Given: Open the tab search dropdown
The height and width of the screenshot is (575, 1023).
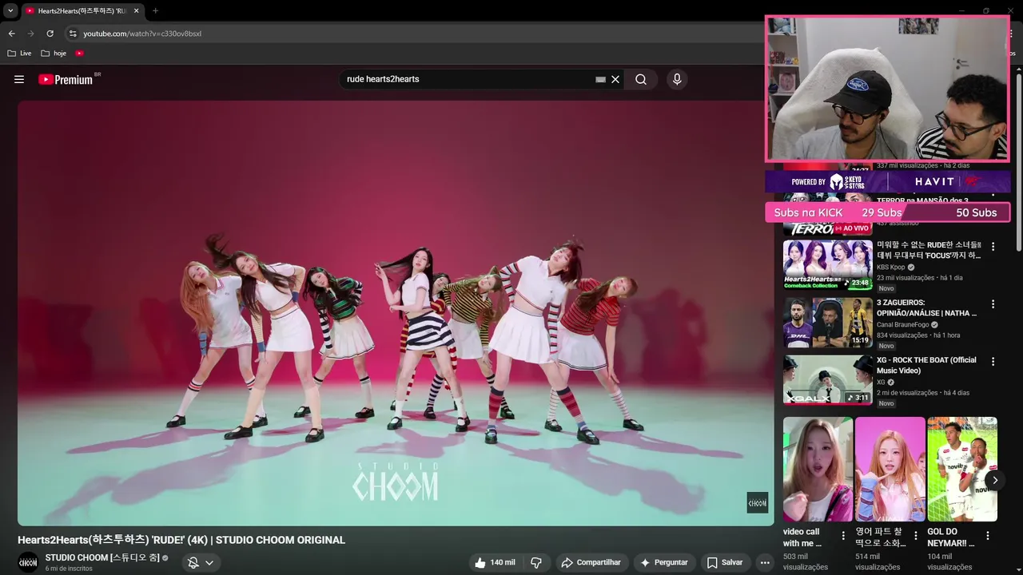Looking at the screenshot, I should [10, 10].
